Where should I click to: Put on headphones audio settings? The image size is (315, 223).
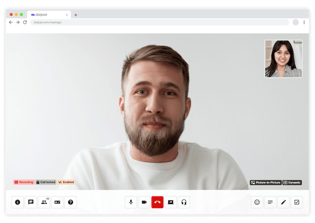[184, 202]
